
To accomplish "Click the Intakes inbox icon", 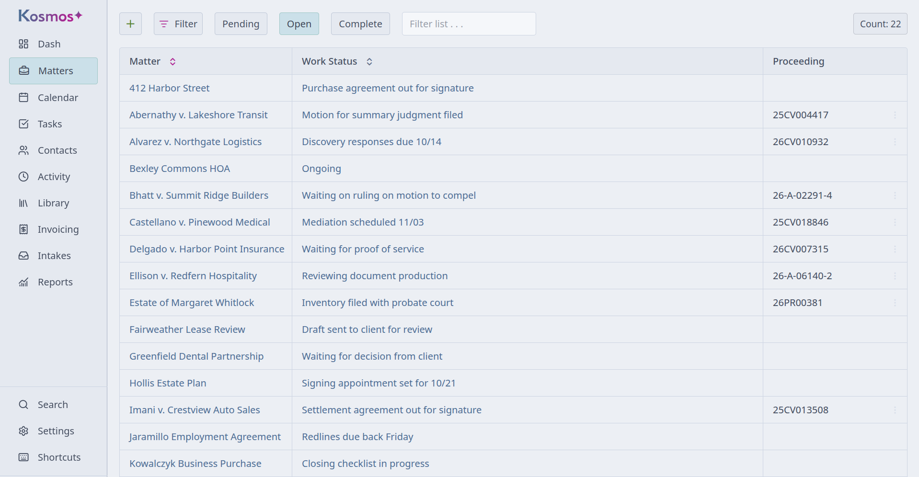I will click(x=23, y=256).
